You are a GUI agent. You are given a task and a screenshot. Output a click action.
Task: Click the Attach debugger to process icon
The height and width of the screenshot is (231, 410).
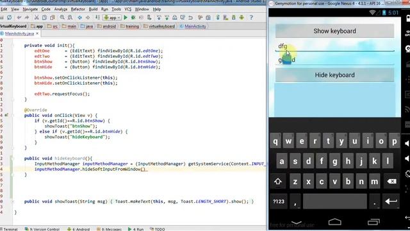[x=149, y=17]
